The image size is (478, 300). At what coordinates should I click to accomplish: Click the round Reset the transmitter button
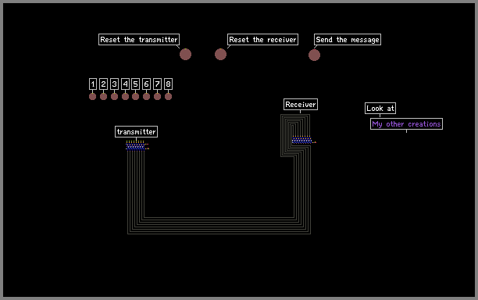pyautogui.click(x=185, y=55)
